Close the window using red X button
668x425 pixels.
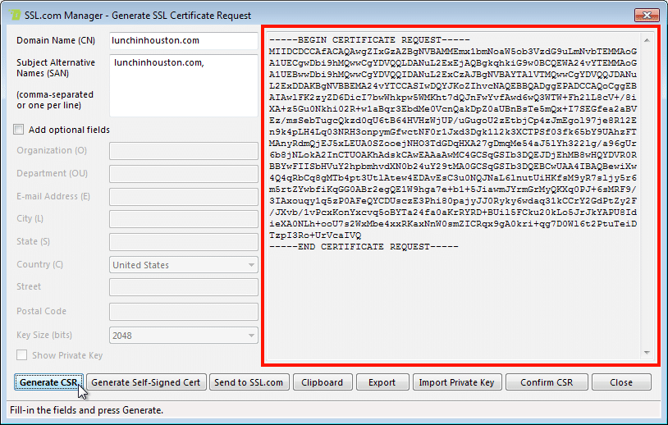[645, 14]
